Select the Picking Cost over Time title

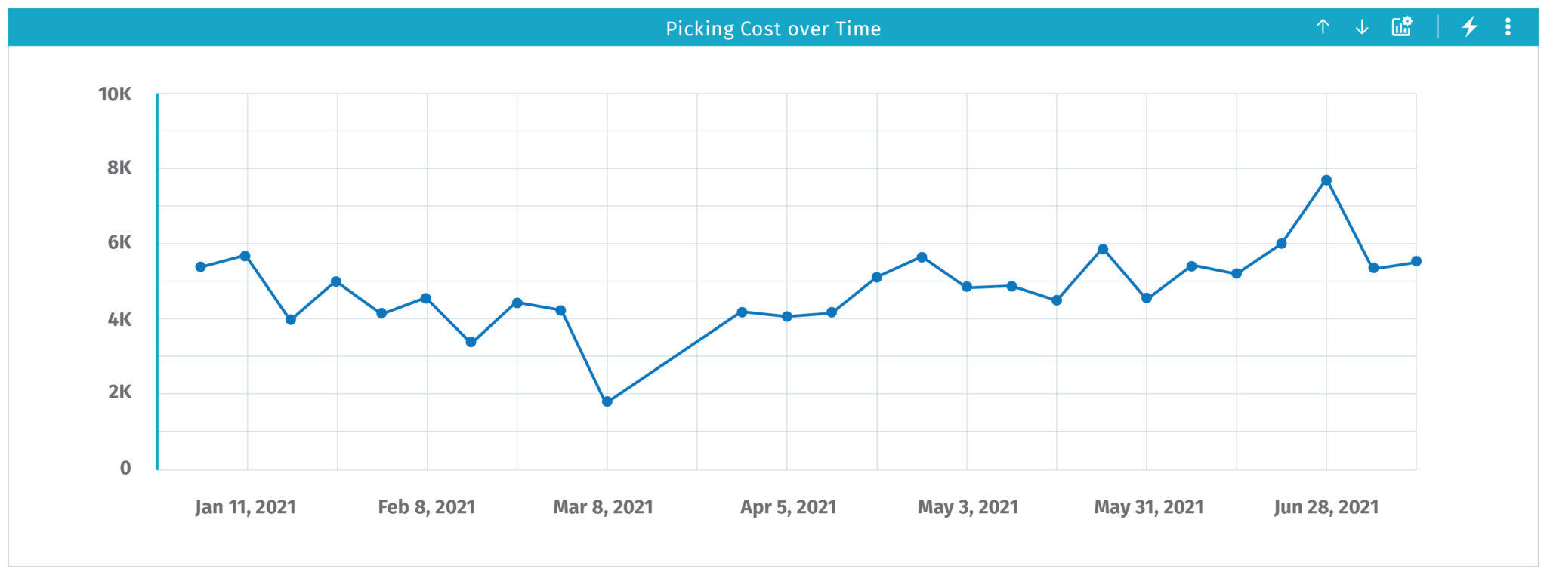(773, 29)
